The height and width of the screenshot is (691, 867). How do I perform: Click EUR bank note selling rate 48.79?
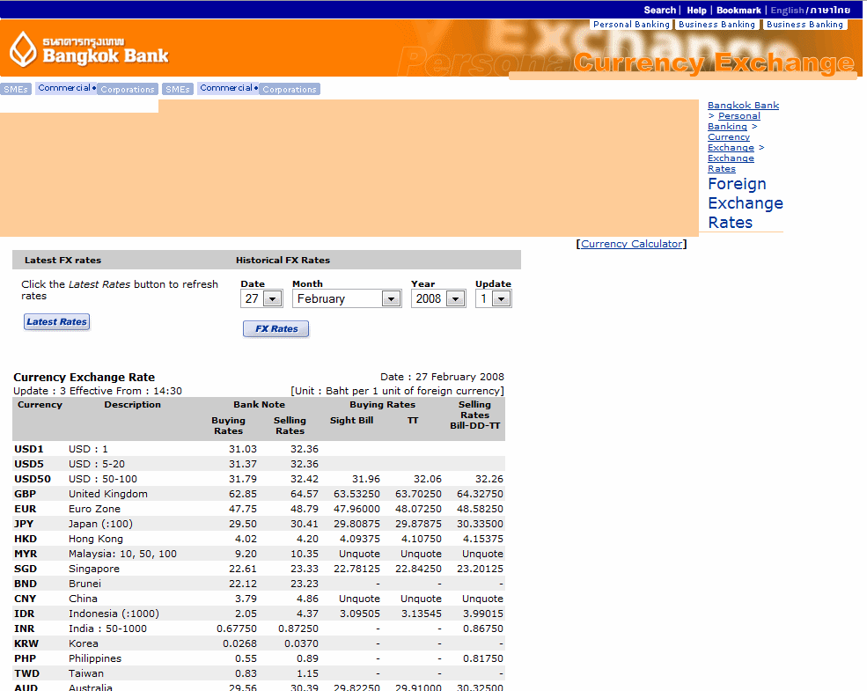pyautogui.click(x=305, y=509)
